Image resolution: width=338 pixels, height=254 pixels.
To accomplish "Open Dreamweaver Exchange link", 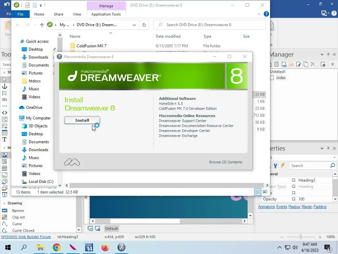I will tap(178, 136).
